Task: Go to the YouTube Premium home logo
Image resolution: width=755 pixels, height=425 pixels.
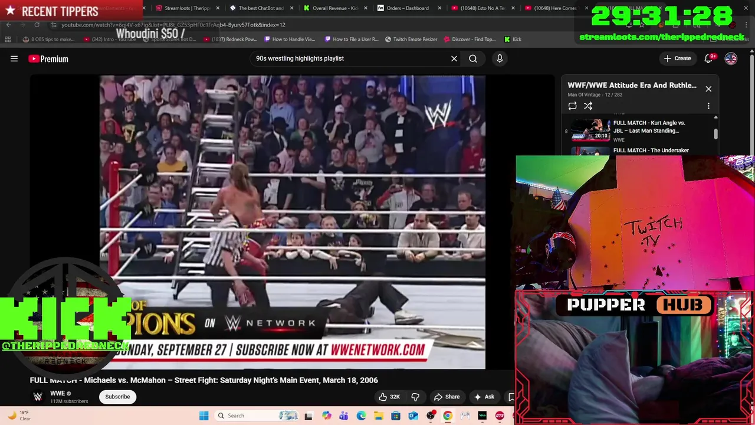Action: pos(48,58)
